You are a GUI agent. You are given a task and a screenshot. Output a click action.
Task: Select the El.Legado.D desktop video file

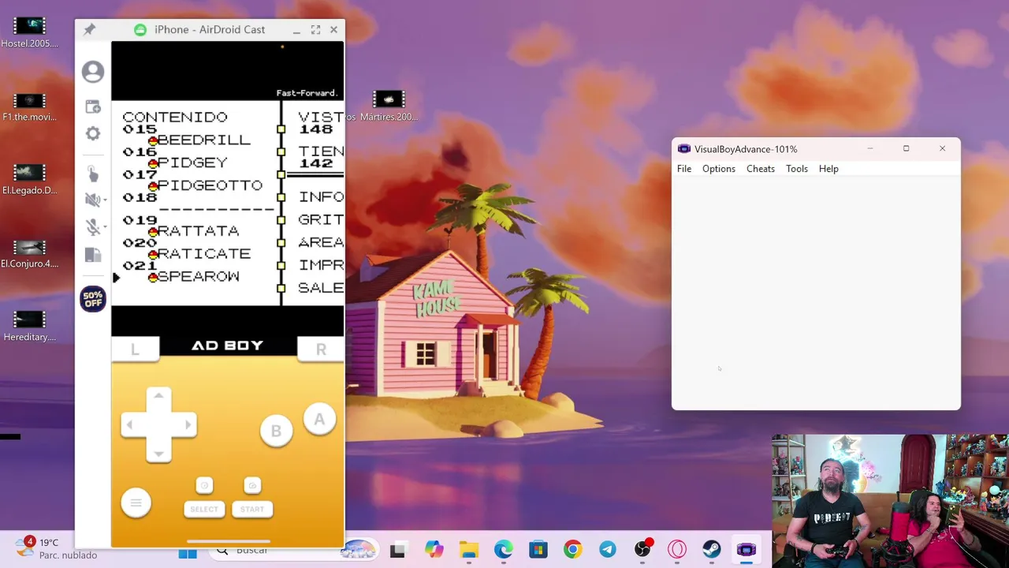[x=29, y=180]
